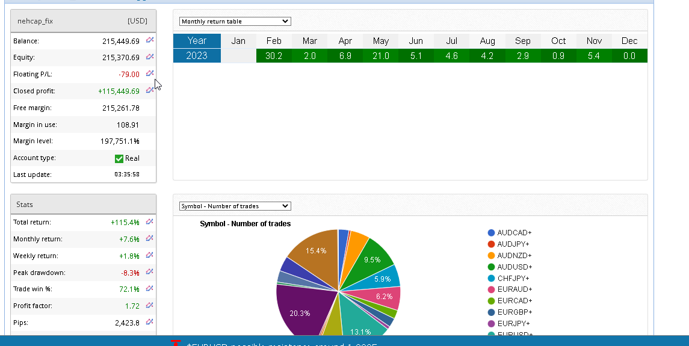The width and height of the screenshot is (689, 346).
Task: Click the chart icon beside Closed profit
Action: [x=150, y=91]
